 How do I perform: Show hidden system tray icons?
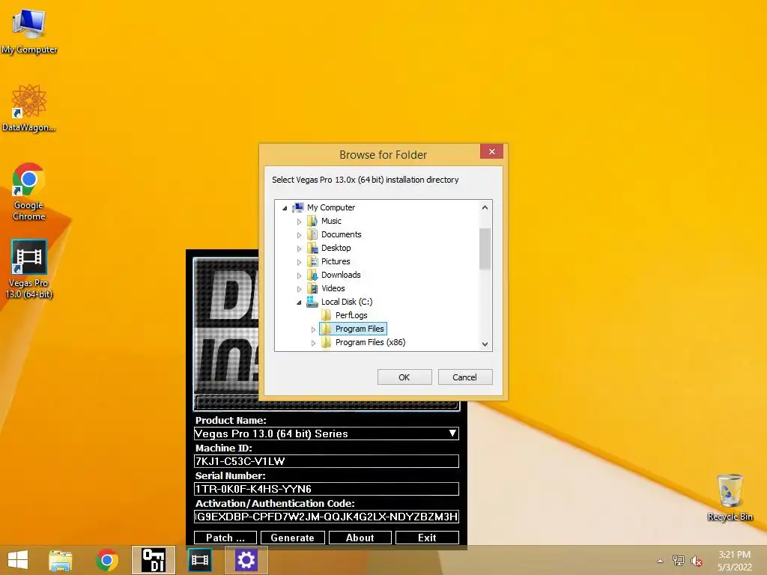click(x=661, y=561)
